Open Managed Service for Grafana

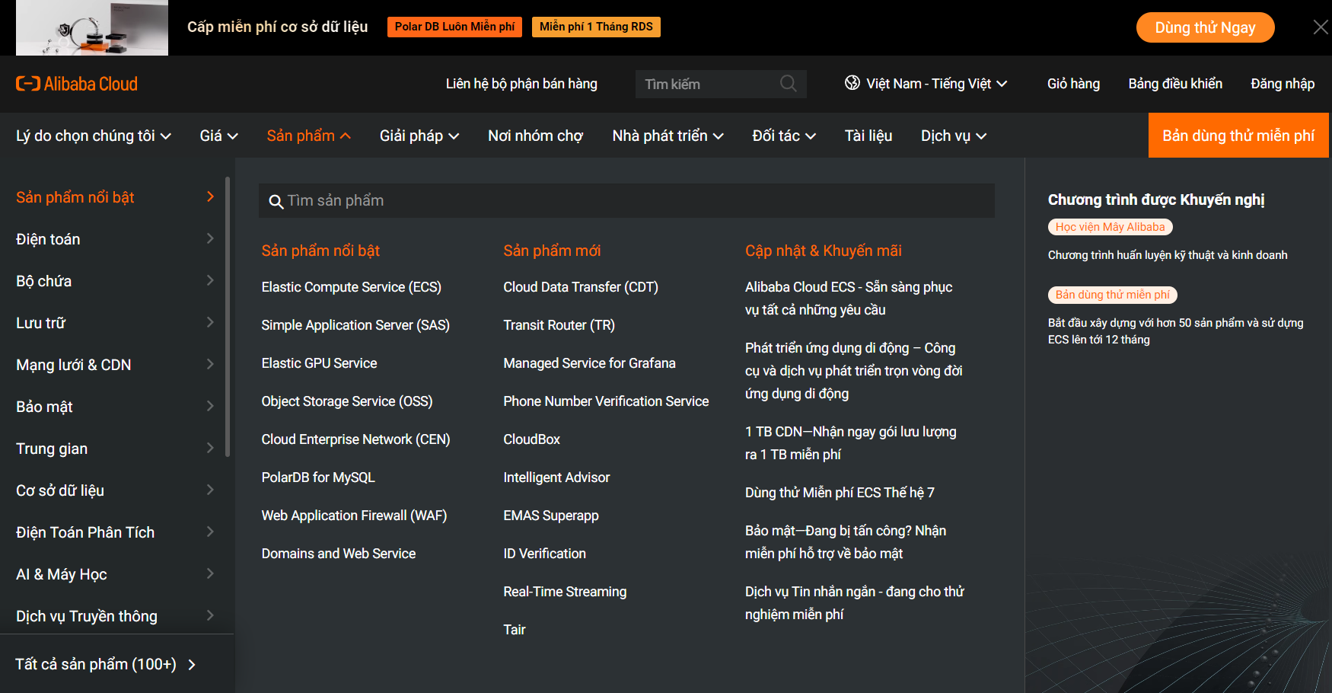point(589,363)
